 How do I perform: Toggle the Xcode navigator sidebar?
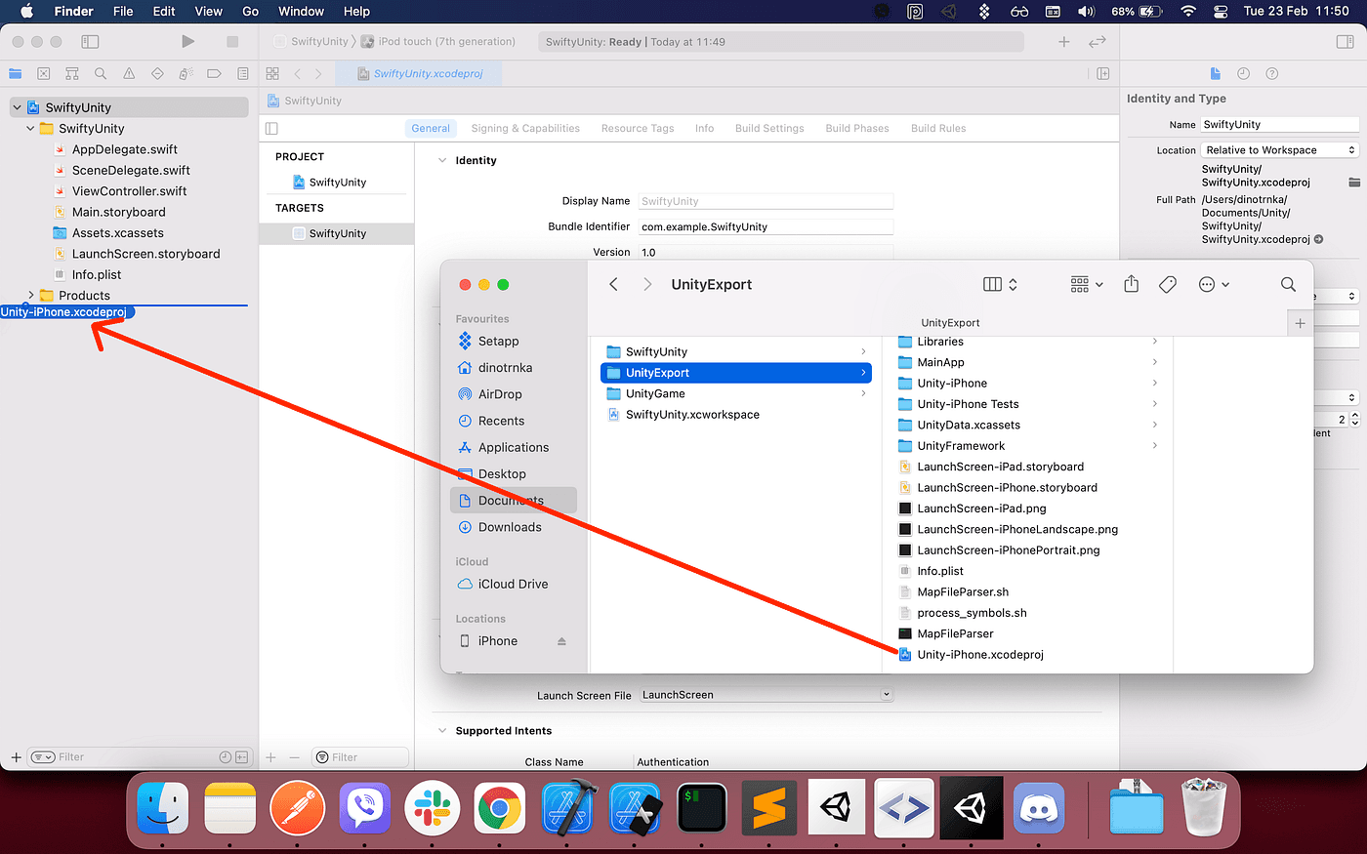[90, 41]
